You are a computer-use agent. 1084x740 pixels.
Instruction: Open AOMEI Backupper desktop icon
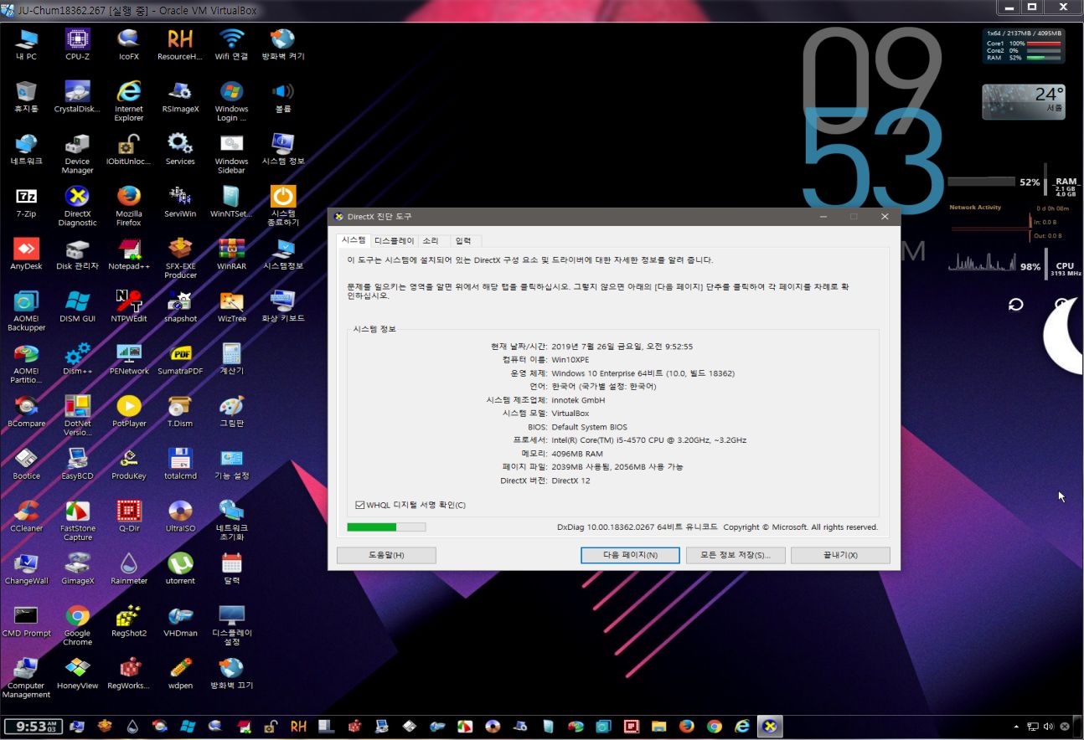point(26,311)
